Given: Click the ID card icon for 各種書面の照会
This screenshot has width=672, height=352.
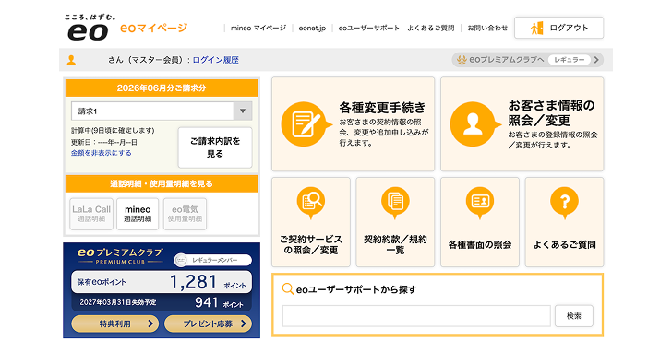Looking at the screenshot, I should click(480, 203).
